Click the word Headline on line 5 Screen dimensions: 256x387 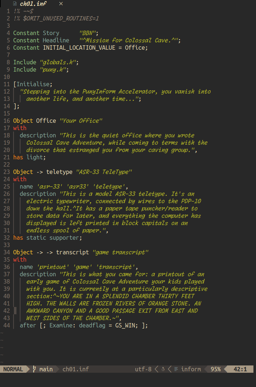[56, 40]
